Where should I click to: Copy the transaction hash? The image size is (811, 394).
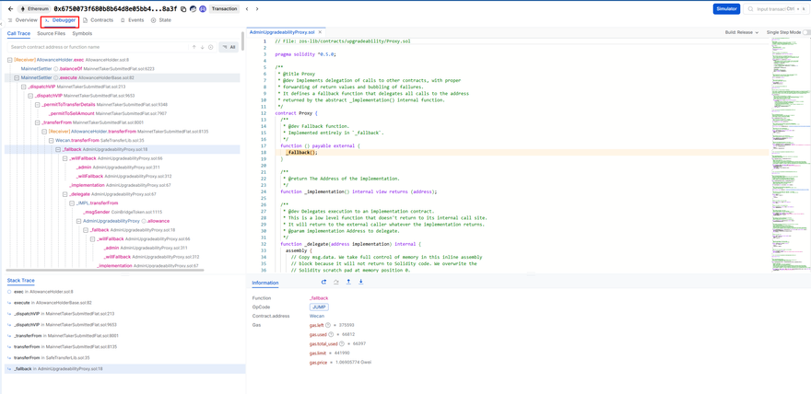[x=183, y=9]
